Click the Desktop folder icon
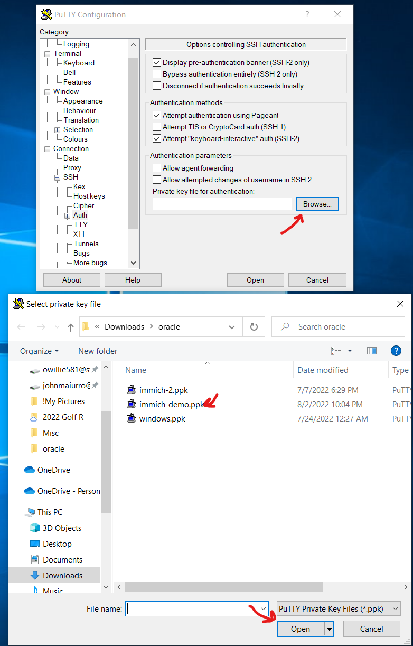 coord(35,544)
